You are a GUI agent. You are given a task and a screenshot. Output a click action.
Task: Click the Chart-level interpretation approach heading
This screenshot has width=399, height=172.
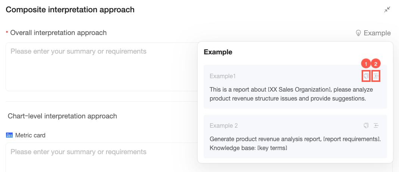(x=62, y=116)
